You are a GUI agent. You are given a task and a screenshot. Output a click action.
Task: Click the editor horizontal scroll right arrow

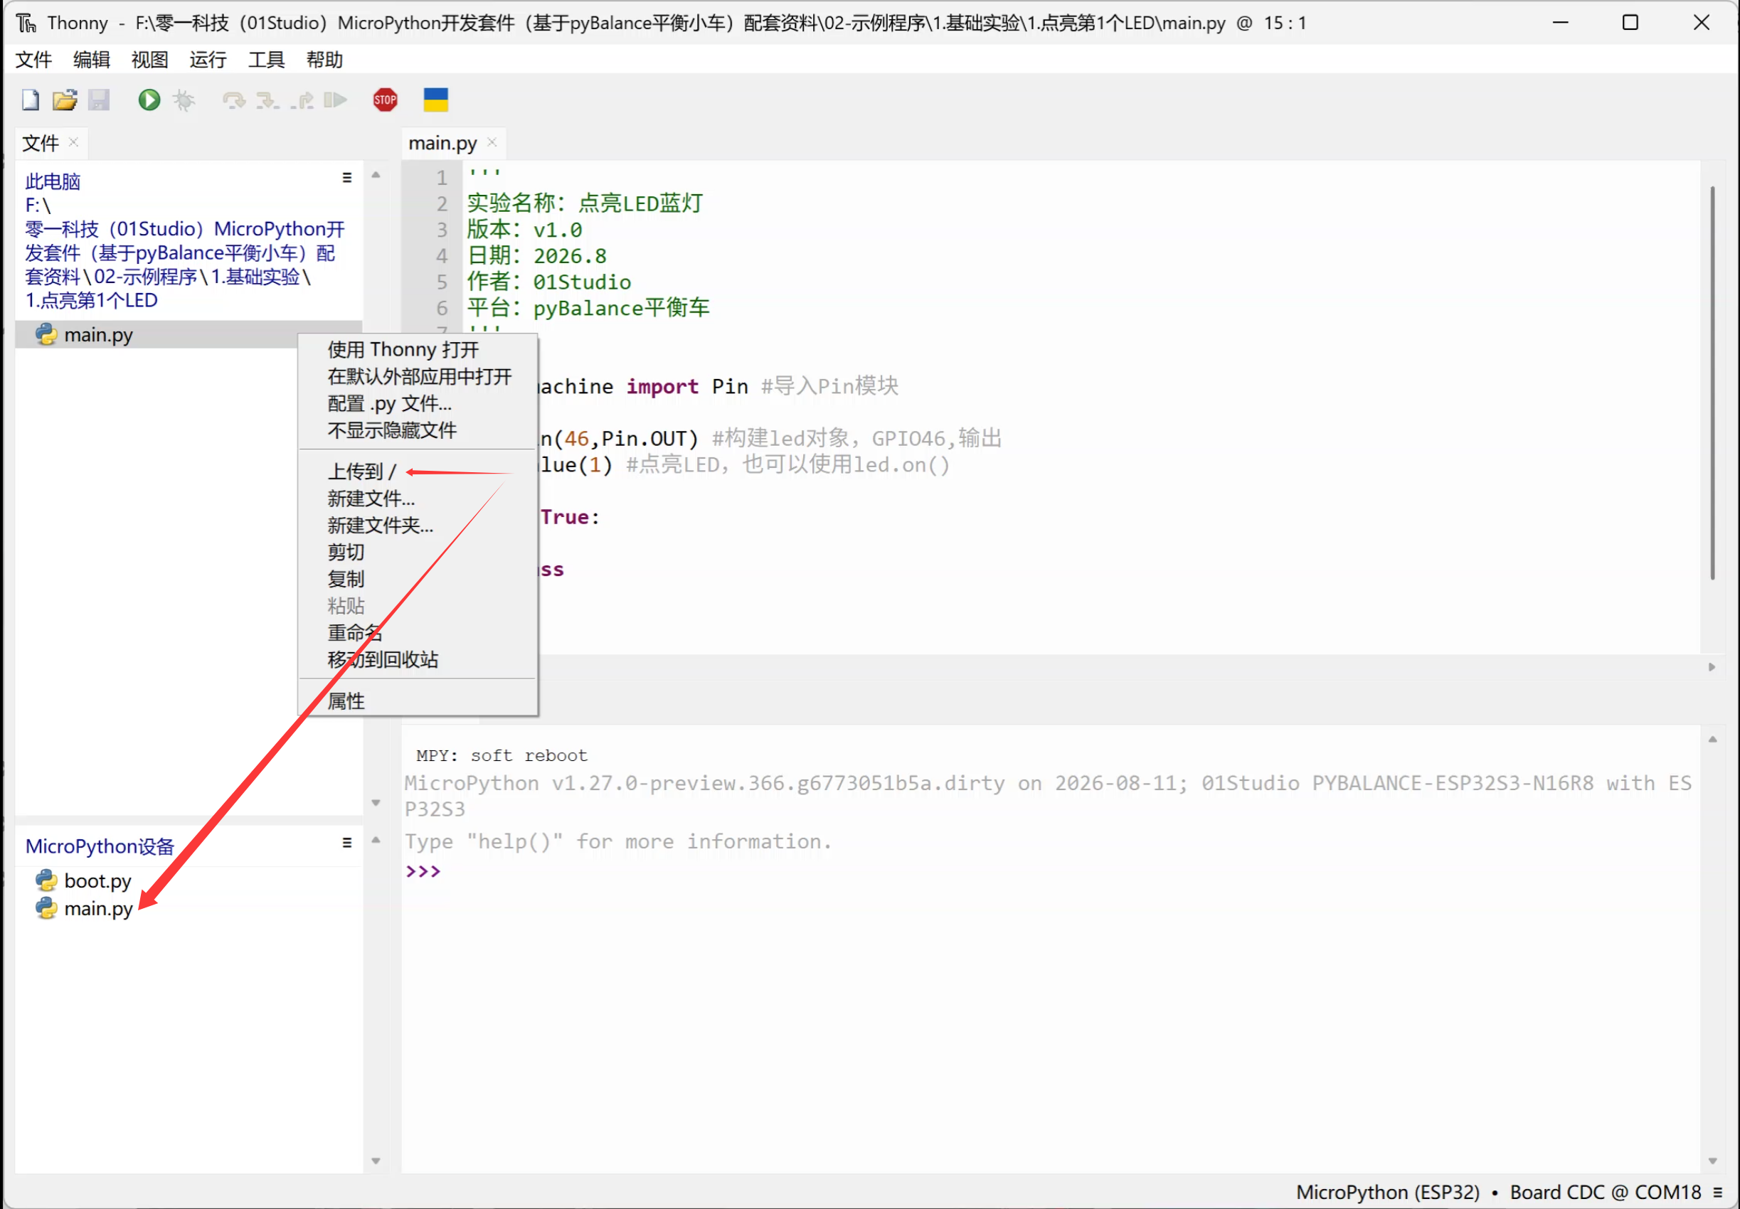pos(1712,666)
